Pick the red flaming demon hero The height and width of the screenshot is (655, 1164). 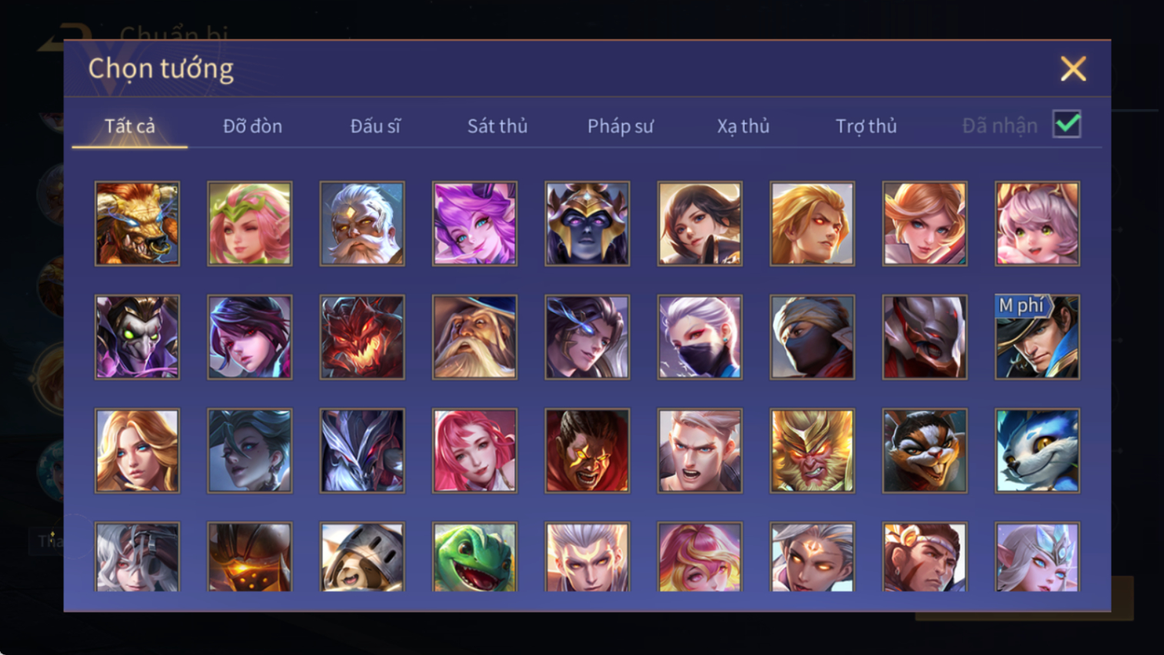362,337
